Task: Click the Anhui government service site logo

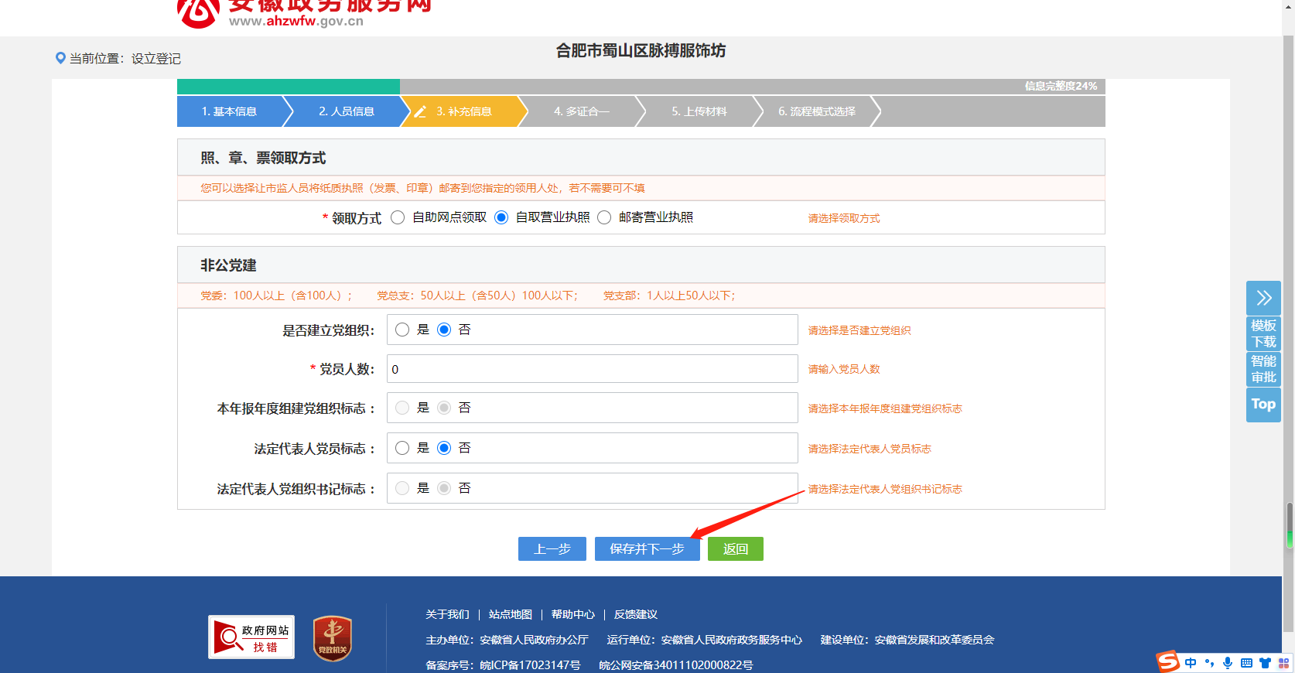Action: point(199,13)
